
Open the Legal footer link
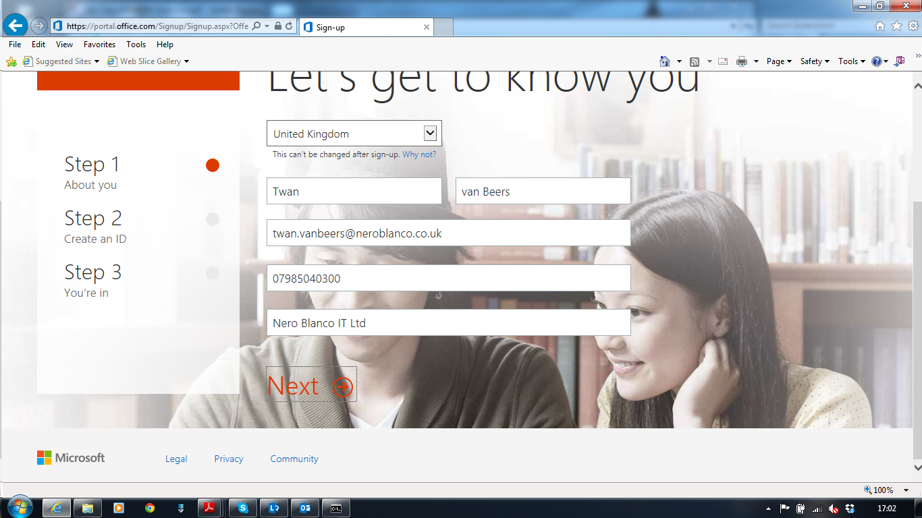pos(176,459)
